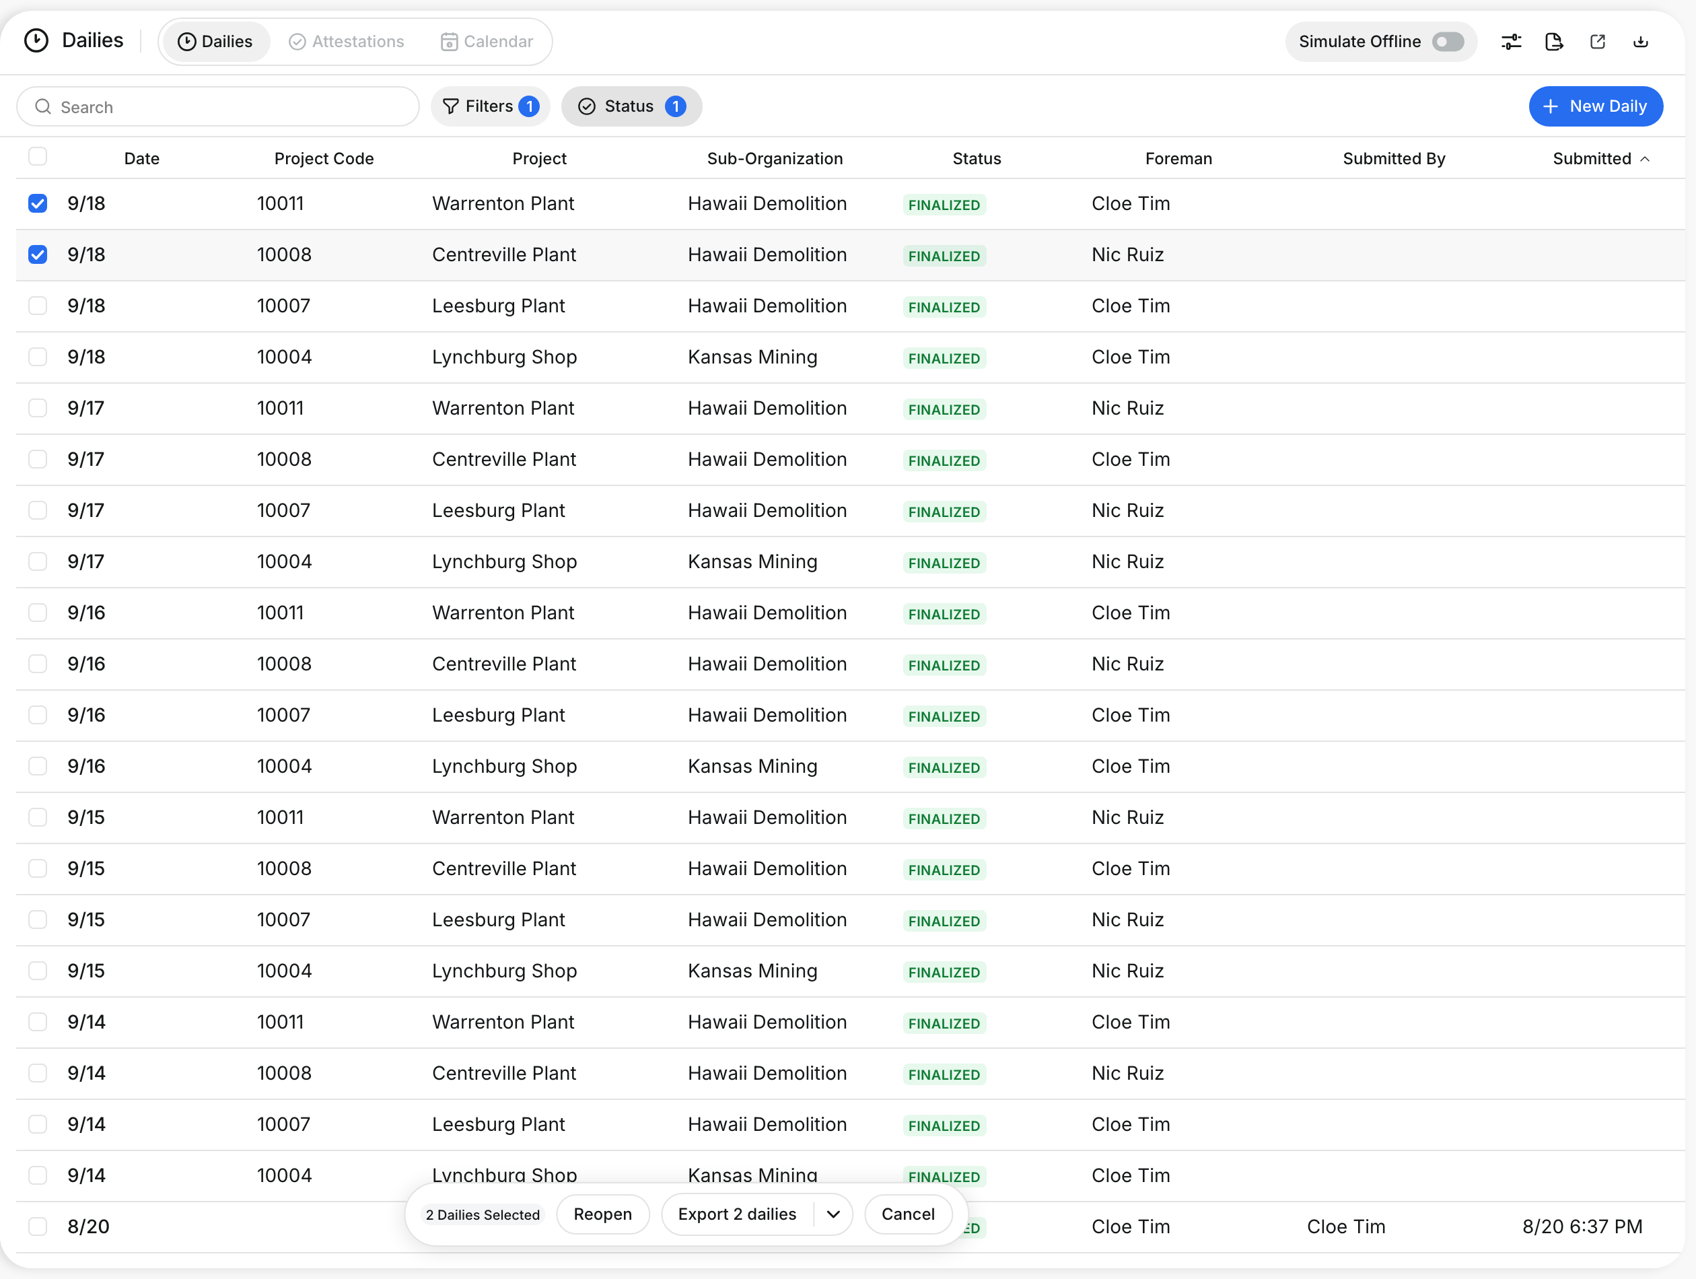Uncheck the 9/18 Centreville Plant row checkbox
This screenshot has height=1279, width=1696.
(x=38, y=254)
